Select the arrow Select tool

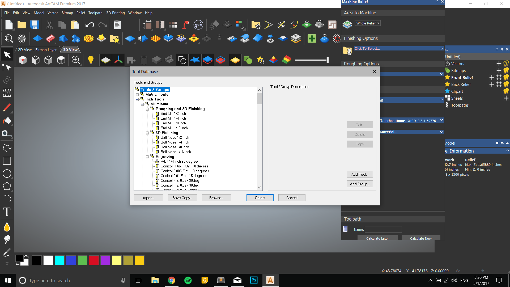point(7,55)
